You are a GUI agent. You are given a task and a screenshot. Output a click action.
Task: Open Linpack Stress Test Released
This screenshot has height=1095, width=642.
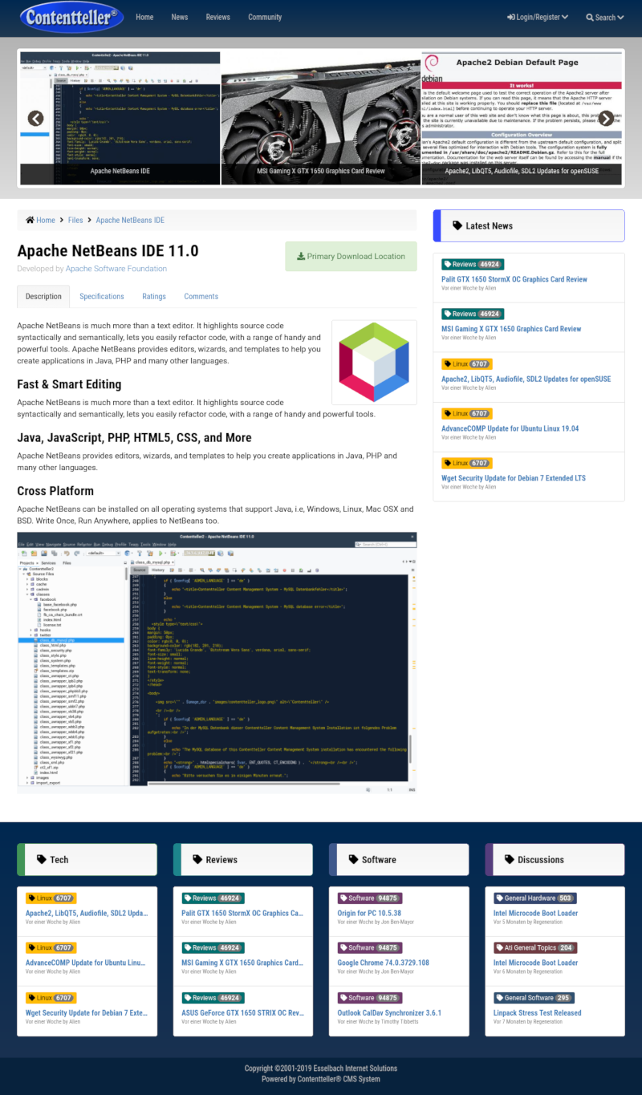(538, 1012)
